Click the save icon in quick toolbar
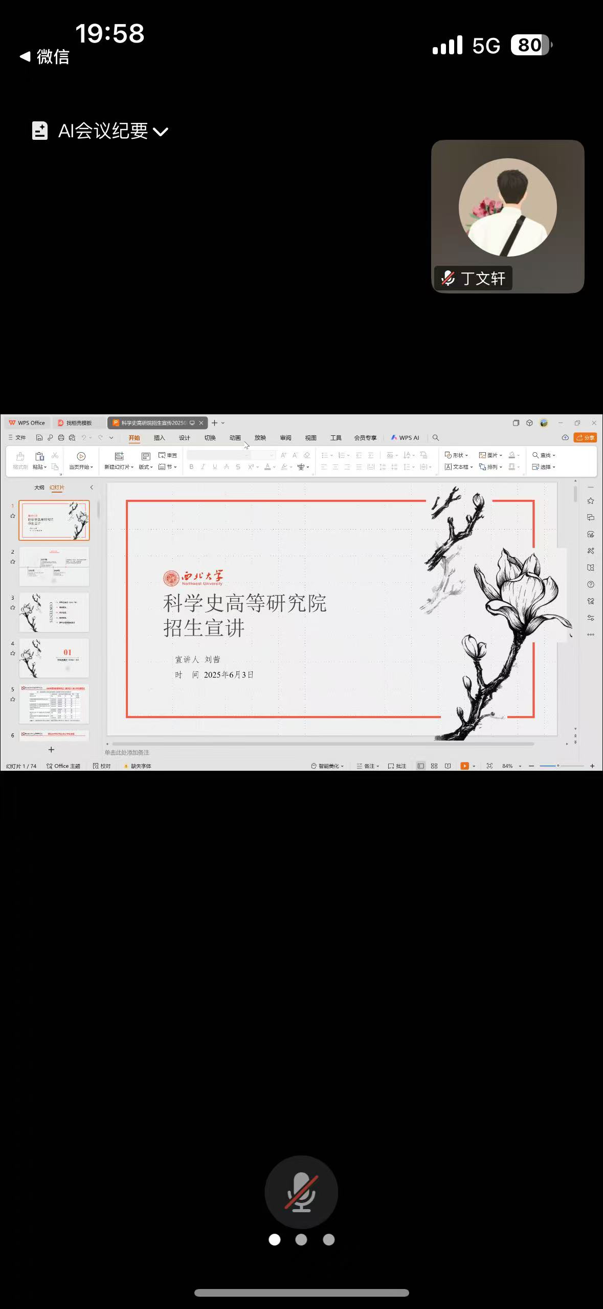This screenshot has width=603, height=1309. [x=39, y=438]
